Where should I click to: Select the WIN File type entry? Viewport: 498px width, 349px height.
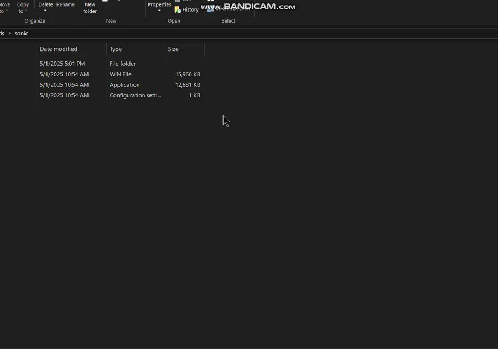click(121, 74)
